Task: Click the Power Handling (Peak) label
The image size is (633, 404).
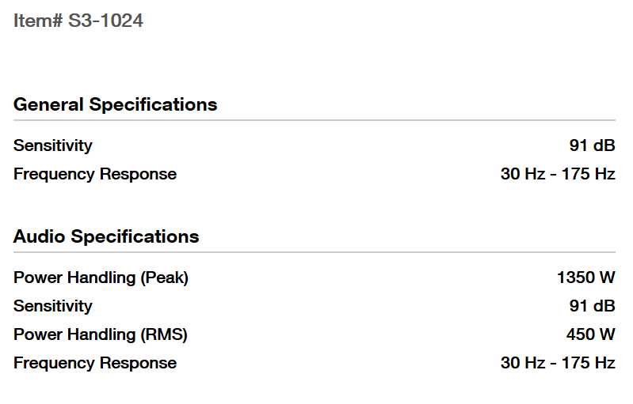Action: 101,278
